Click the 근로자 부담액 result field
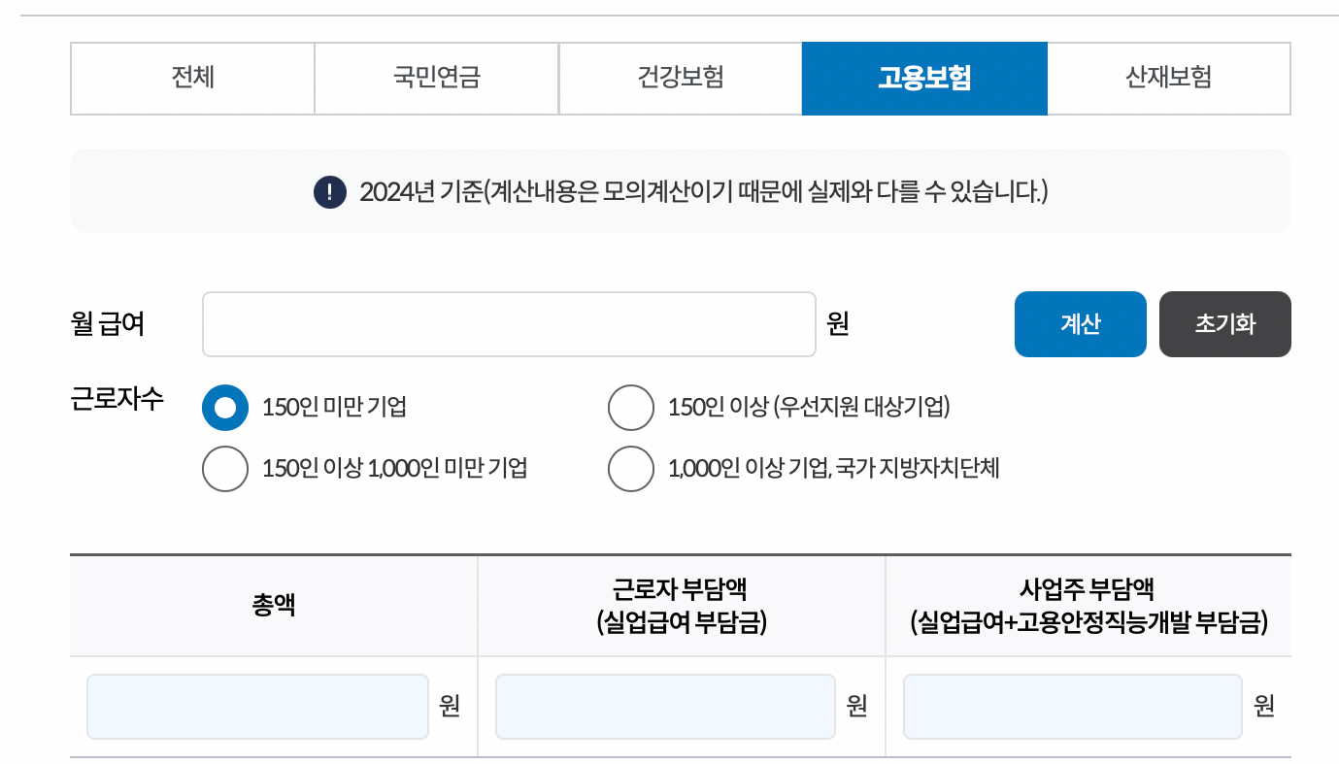Image resolution: width=1339 pixels, height=764 pixels. point(665,706)
